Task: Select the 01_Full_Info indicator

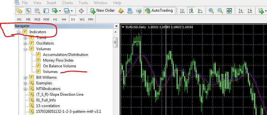Action: [46, 100]
